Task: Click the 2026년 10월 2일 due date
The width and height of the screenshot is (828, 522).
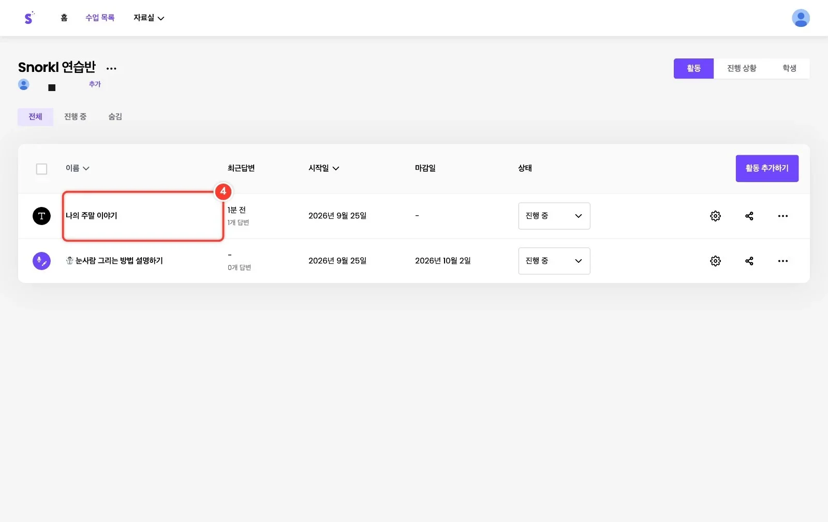Action: point(443,261)
